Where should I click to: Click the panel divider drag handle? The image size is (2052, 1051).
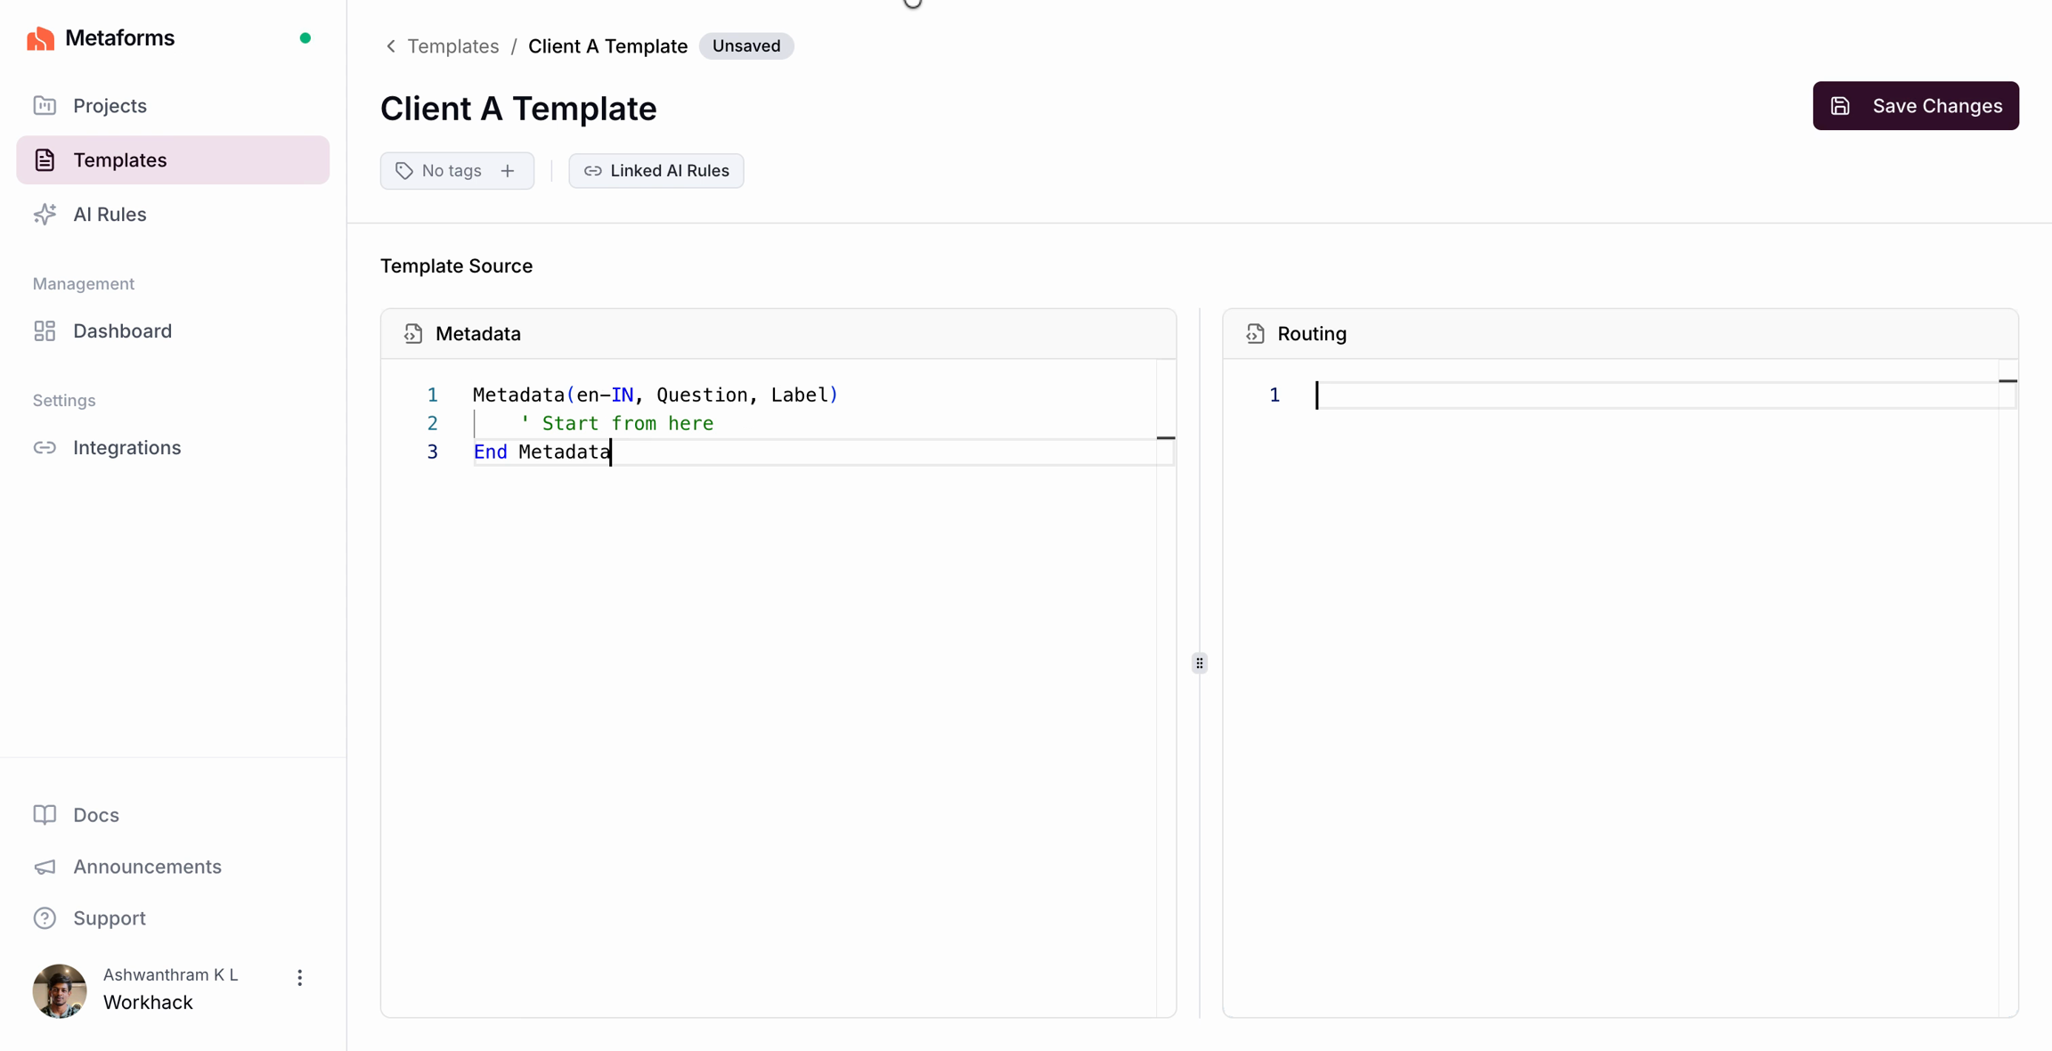coord(1200,664)
